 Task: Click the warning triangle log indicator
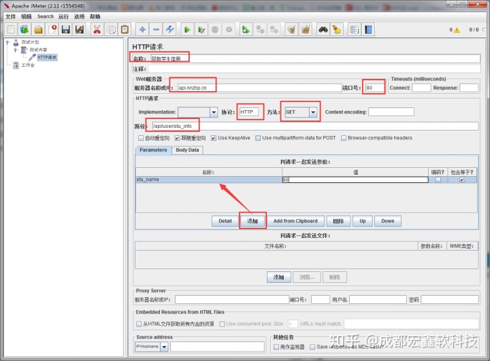[457, 30]
